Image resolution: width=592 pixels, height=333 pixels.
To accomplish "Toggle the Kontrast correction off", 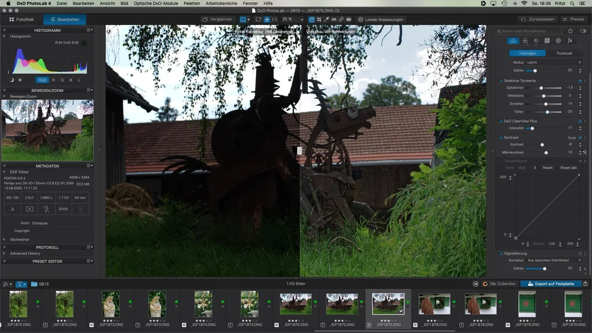I will (501, 138).
